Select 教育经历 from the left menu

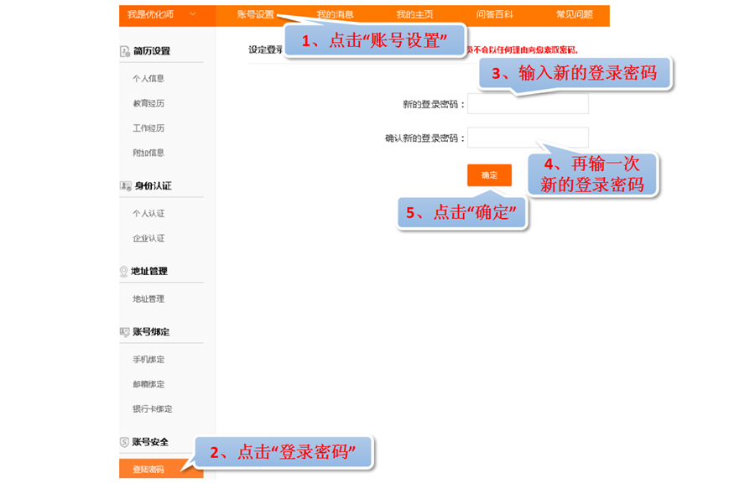click(x=148, y=104)
